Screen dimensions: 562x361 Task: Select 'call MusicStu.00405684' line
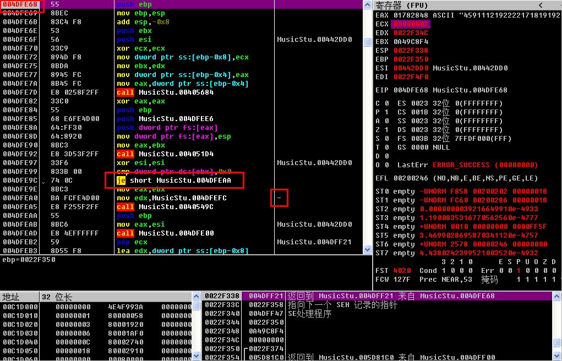coord(165,92)
